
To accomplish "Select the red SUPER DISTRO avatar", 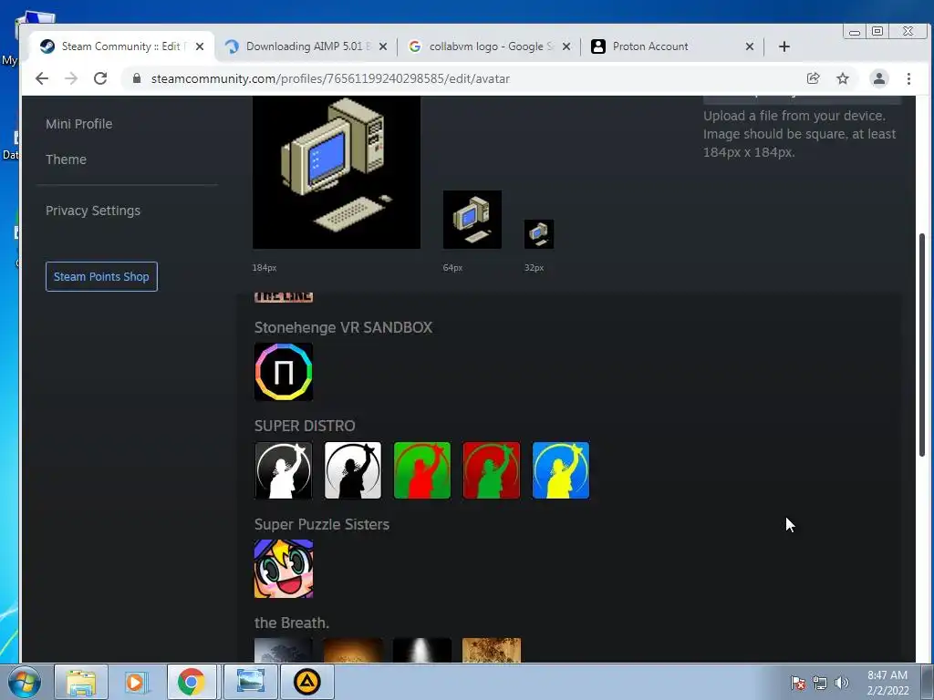I will pyautogui.click(x=492, y=470).
